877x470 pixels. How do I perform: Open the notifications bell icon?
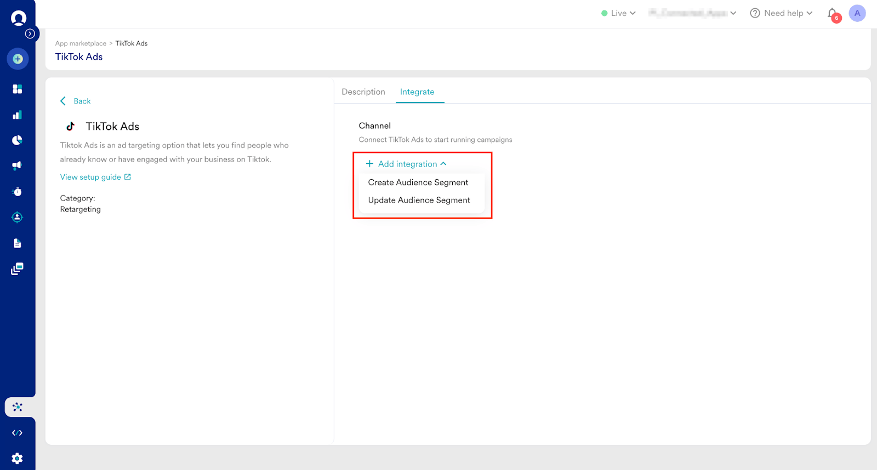click(x=833, y=14)
